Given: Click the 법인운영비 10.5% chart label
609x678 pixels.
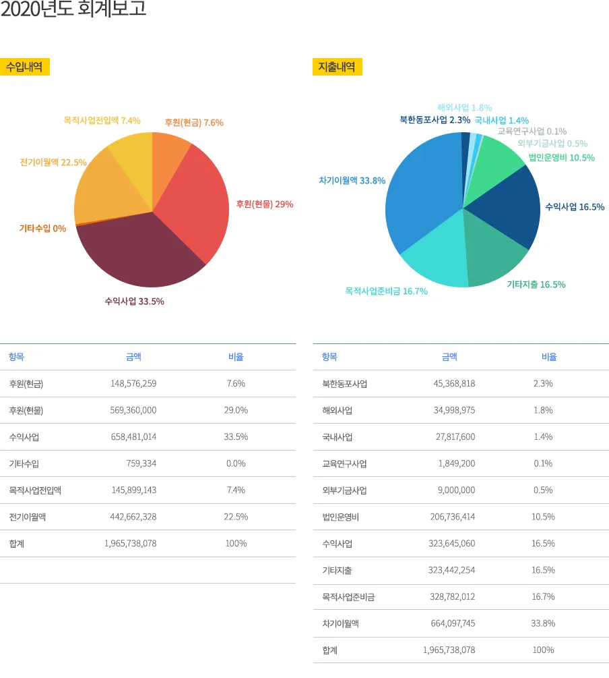Looking at the screenshot, I should click(x=561, y=158).
